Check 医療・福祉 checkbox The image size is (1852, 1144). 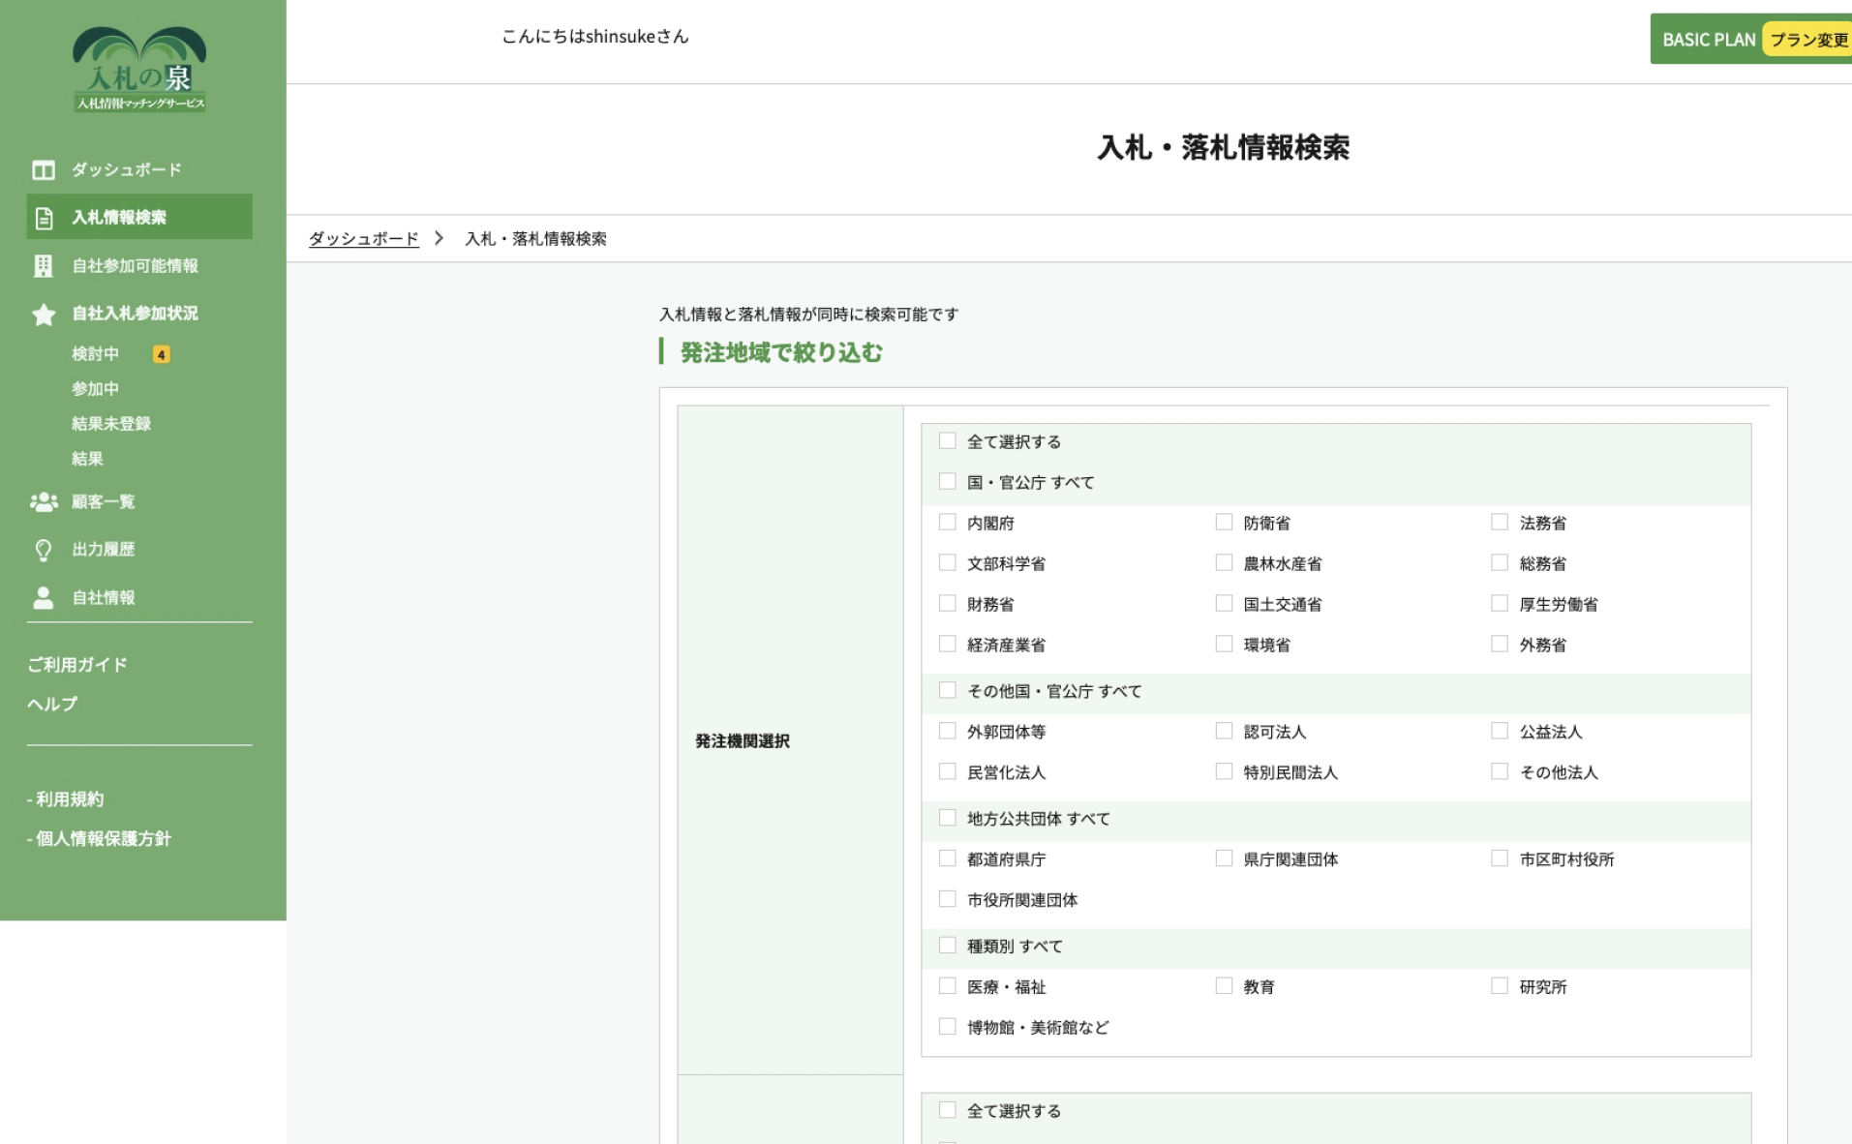pyautogui.click(x=948, y=987)
